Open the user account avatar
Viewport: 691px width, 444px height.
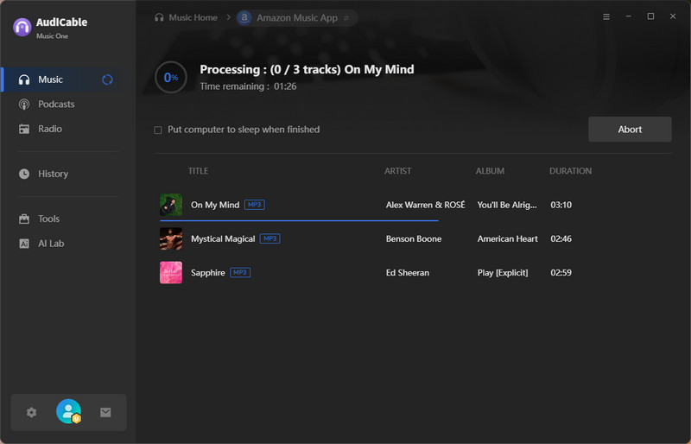tap(69, 411)
